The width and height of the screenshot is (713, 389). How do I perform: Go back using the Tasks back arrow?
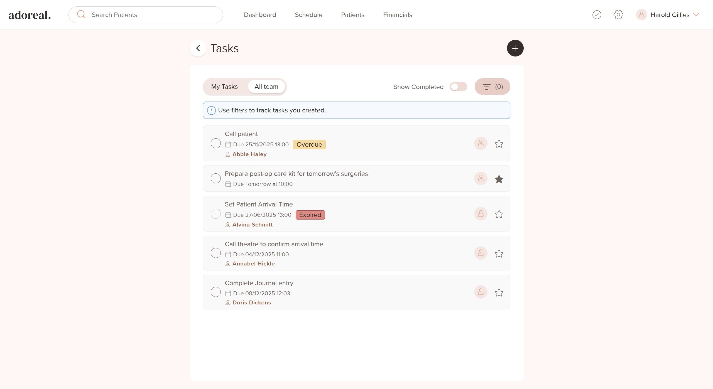click(x=198, y=48)
